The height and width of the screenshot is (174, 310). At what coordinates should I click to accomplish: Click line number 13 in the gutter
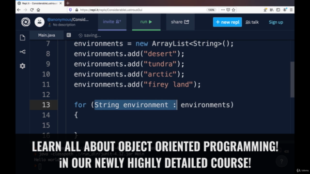tap(46, 105)
